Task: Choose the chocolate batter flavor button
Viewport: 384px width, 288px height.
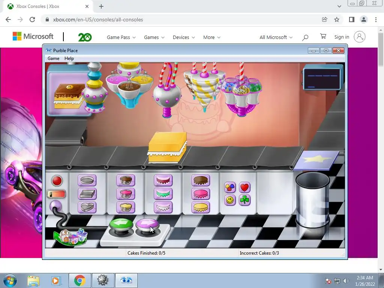Action: click(x=126, y=180)
